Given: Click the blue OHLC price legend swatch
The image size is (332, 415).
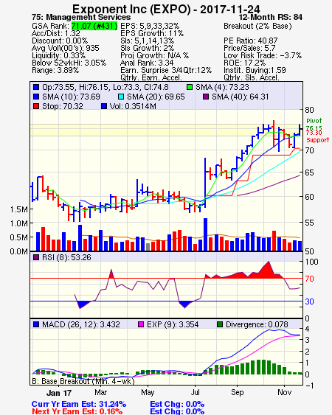Looking at the screenshot, I should point(36,87).
